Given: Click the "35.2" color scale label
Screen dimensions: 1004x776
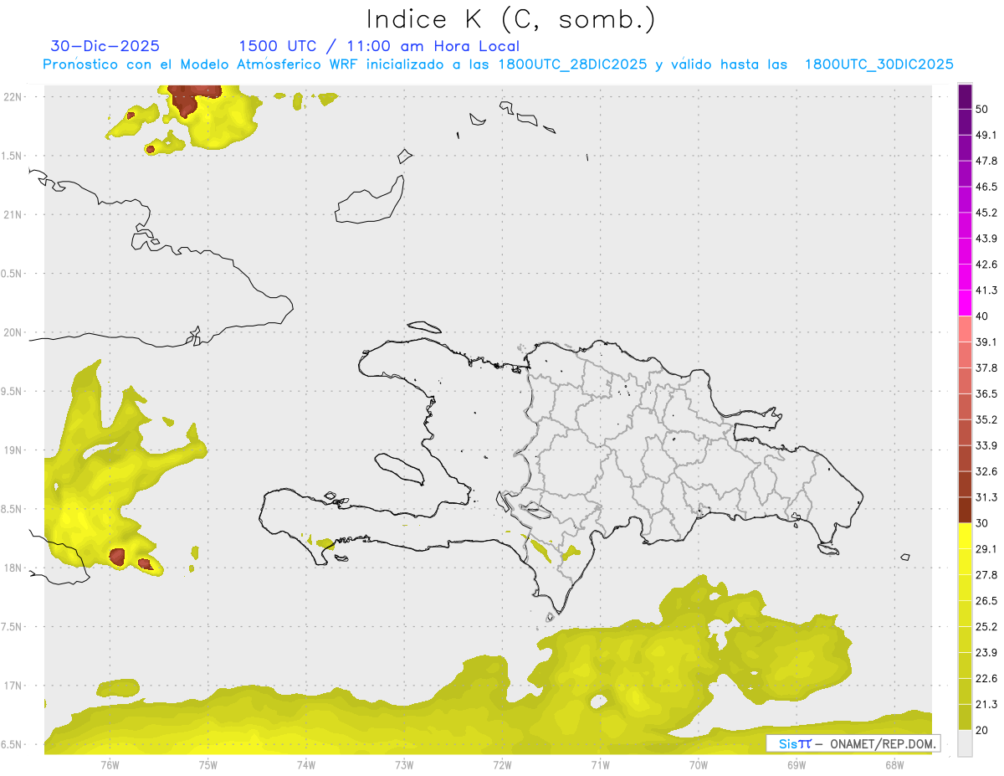Looking at the screenshot, I should pos(986,419).
